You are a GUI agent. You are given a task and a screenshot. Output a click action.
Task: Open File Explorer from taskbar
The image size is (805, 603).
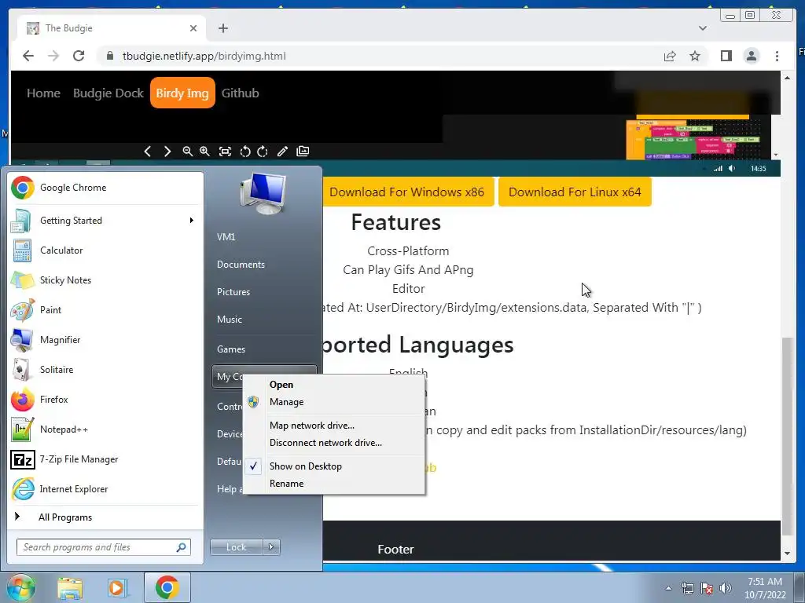click(x=70, y=588)
